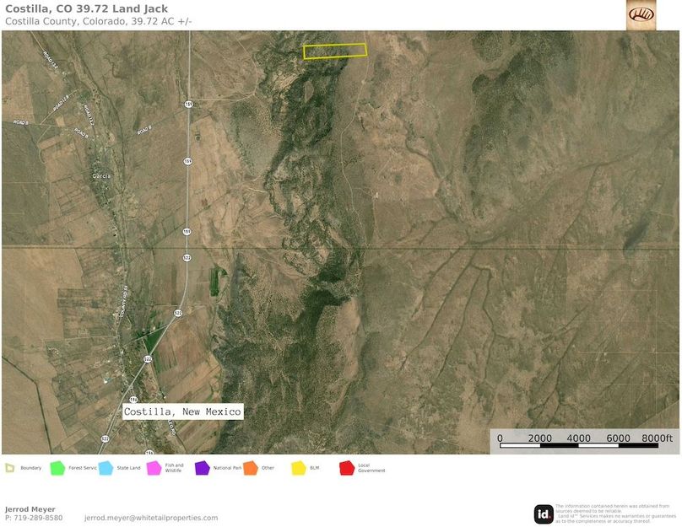682x527 pixels.
Task: Click the Boundary legend icon
Action: pyautogui.click(x=8, y=465)
